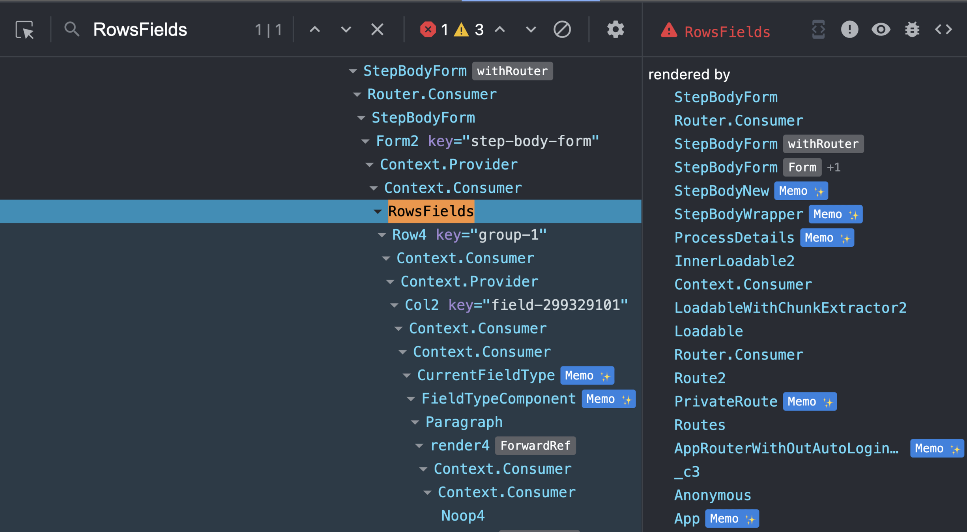
Task: Go to previous search result arrow
Action: click(x=314, y=30)
